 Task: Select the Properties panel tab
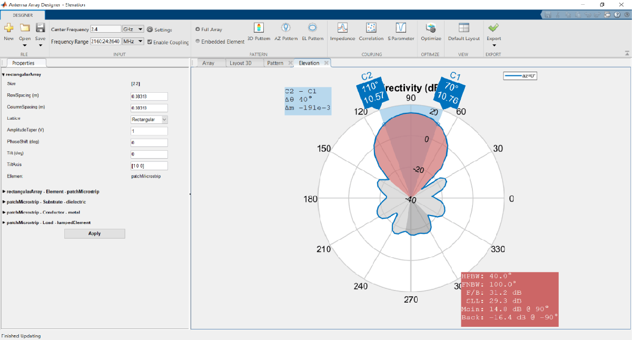coord(23,63)
